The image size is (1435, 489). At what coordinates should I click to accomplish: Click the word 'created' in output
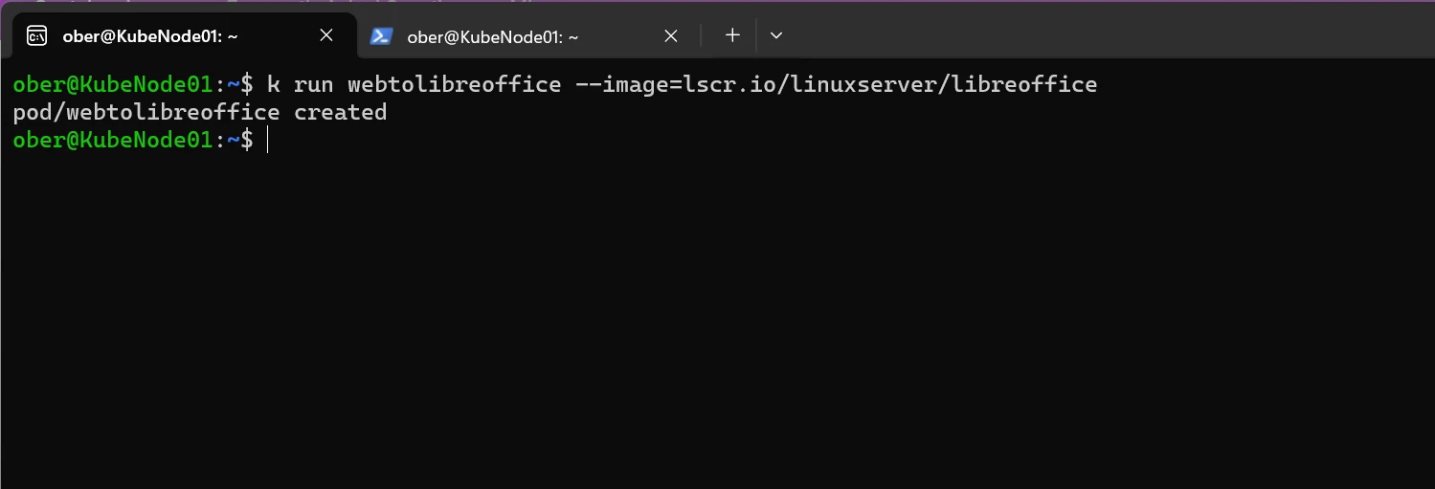(x=340, y=112)
